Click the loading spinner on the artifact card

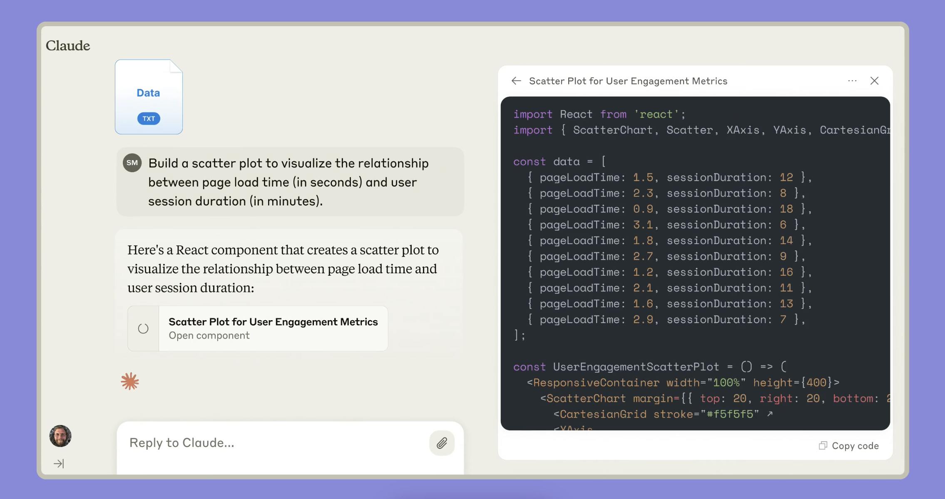[143, 329]
